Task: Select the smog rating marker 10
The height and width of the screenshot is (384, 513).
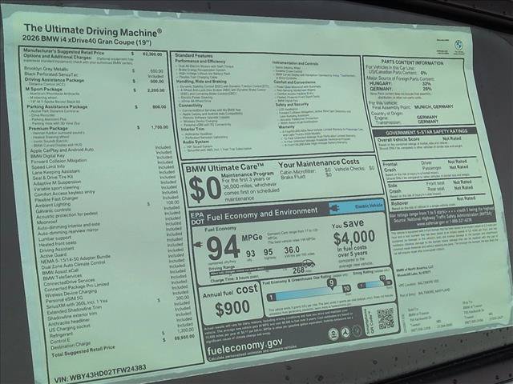Action: [382, 278]
